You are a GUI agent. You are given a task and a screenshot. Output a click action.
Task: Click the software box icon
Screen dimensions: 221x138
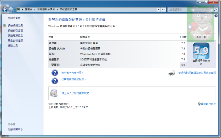point(54,93)
